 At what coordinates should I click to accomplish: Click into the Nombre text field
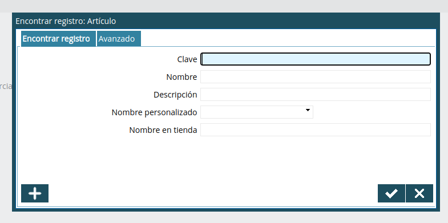(316, 77)
